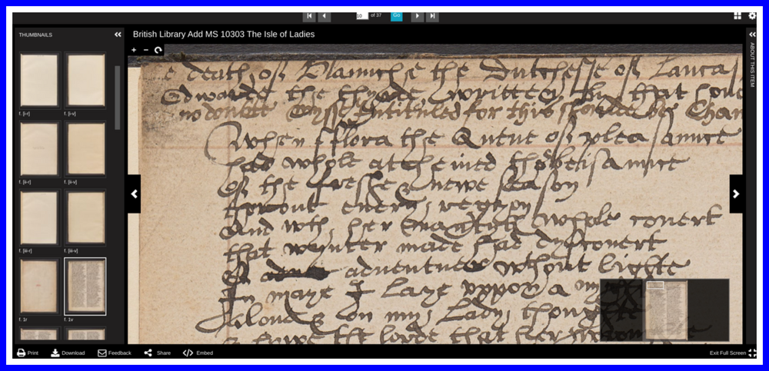Click Print in the footer
This screenshot has width=769, height=371.
28,353
